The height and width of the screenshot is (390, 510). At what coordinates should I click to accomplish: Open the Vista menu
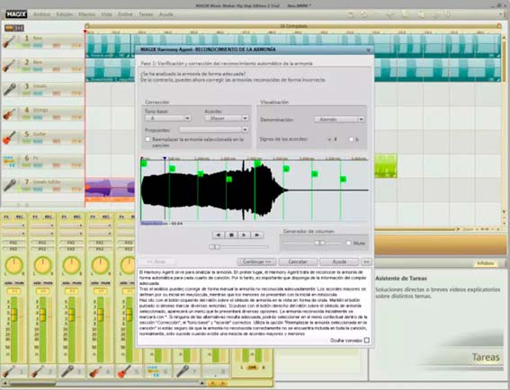(x=106, y=14)
